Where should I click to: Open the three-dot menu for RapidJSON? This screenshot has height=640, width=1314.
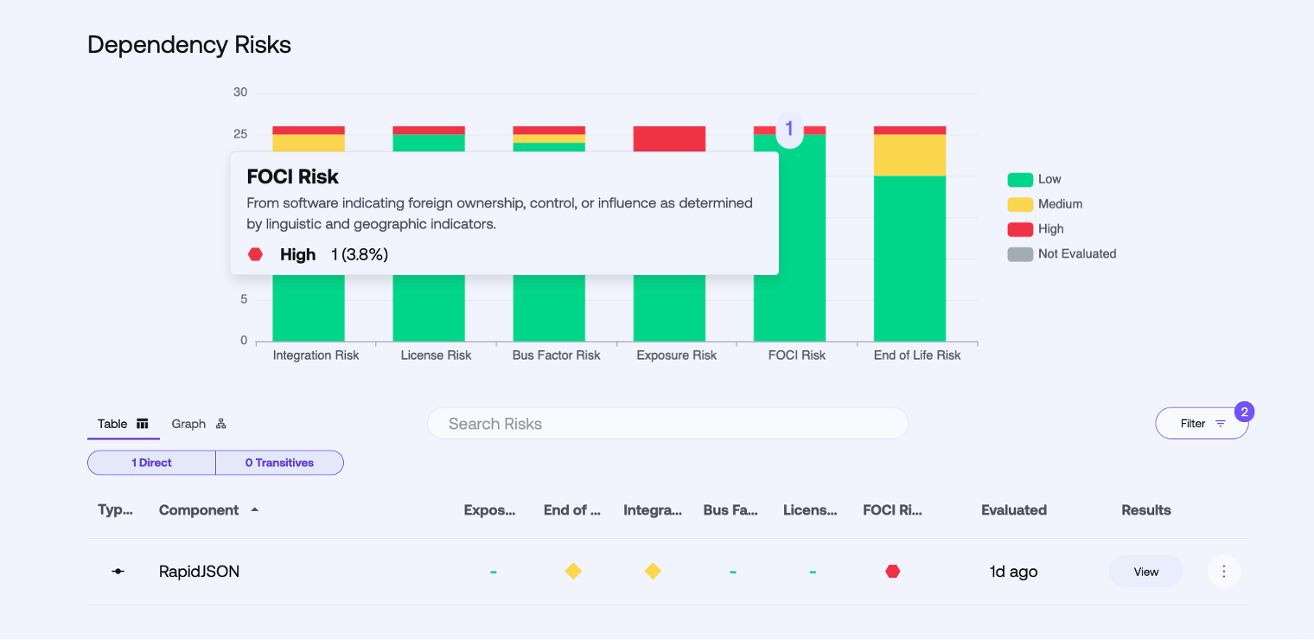click(1223, 572)
